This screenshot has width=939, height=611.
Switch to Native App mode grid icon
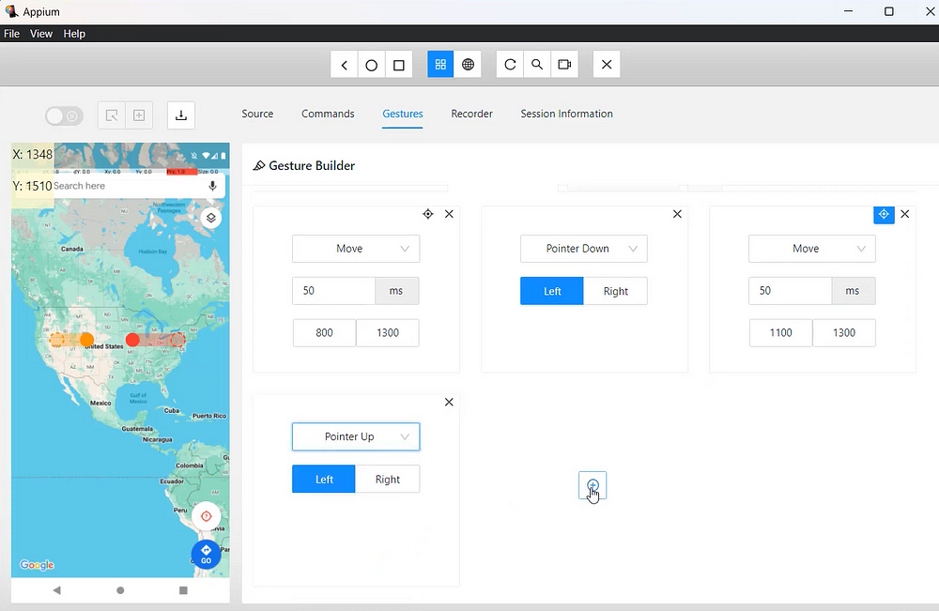tap(440, 65)
